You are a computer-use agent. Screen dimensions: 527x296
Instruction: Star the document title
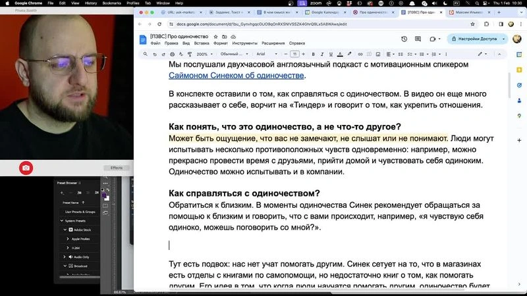(x=216, y=37)
